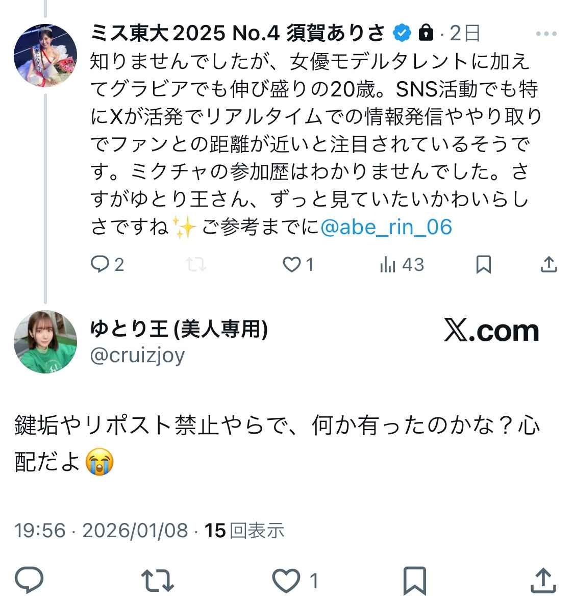Screen dimensions: 574x600
Task: Click the ゆとり王 (美人専用) display name
Action: (x=179, y=330)
